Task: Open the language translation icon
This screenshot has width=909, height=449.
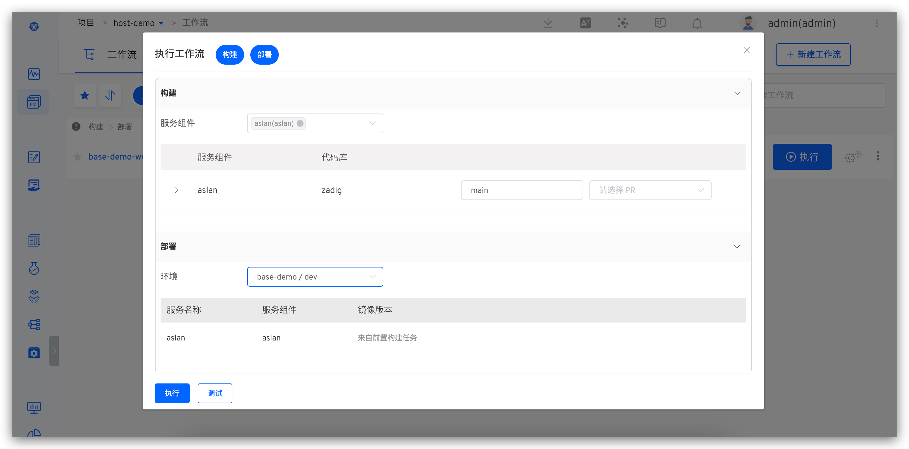Action: tap(585, 23)
